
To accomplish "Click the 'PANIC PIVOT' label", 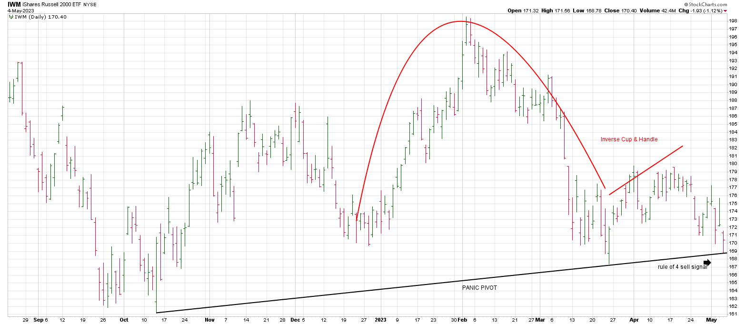I will click(479, 288).
